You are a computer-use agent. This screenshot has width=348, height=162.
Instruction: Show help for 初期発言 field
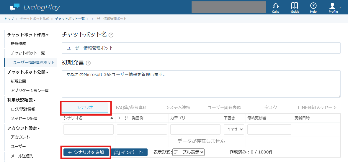(x=88, y=63)
